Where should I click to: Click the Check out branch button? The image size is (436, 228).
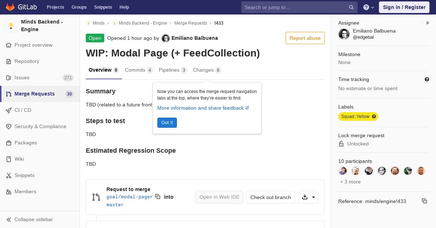(x=270, y=197)
